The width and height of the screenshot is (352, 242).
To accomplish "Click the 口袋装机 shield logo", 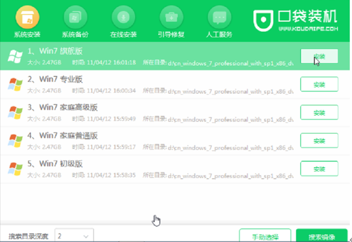I will (x=264, y=20).
